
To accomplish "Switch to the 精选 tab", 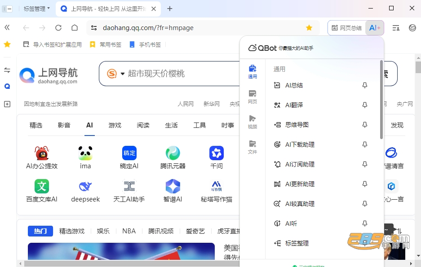I will click(35, 125).
